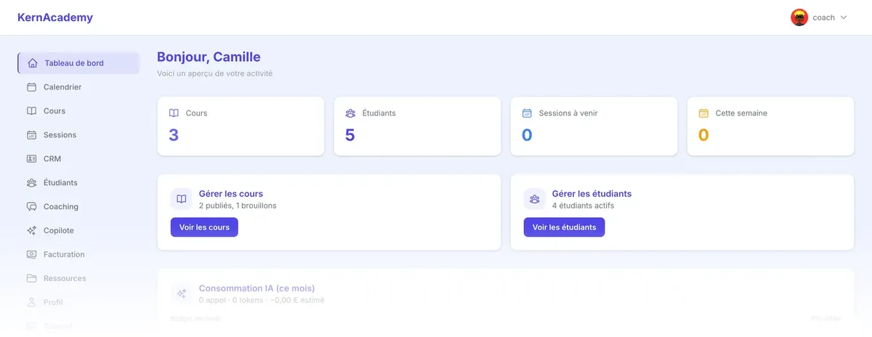
Task: Click the Sessions calendar icon in sidebar
Action: (31, 135)
